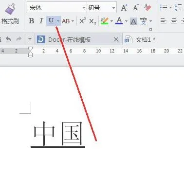184x175 pixels.
Task: Open the highlight color dropdown arrow
Action: [x=111, y=21]
